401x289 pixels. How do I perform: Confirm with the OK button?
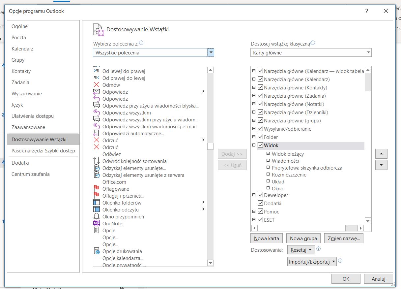click(346, 279)
